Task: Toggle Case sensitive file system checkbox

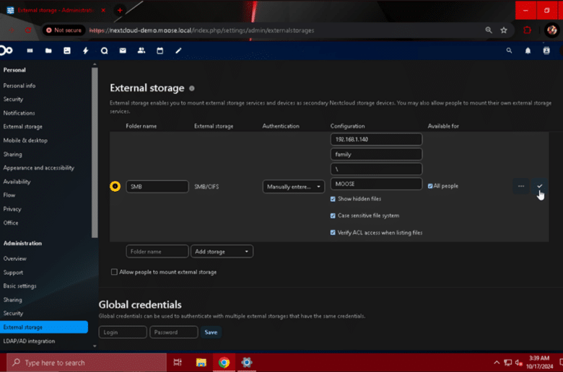Action: (333, 216)
